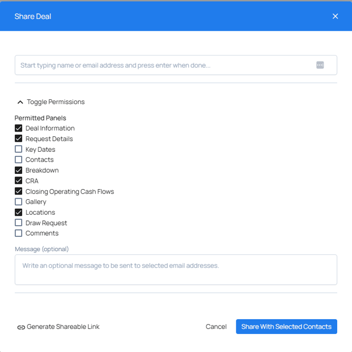Enable the Gallery panel checkbox
Screen dimensions: 352x352
tap(18, 202)
